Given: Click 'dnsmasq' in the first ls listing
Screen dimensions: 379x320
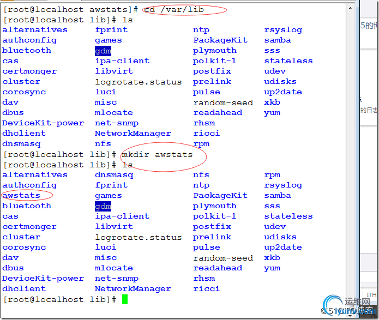Looking at the screenshot, I should pos(21,144).
